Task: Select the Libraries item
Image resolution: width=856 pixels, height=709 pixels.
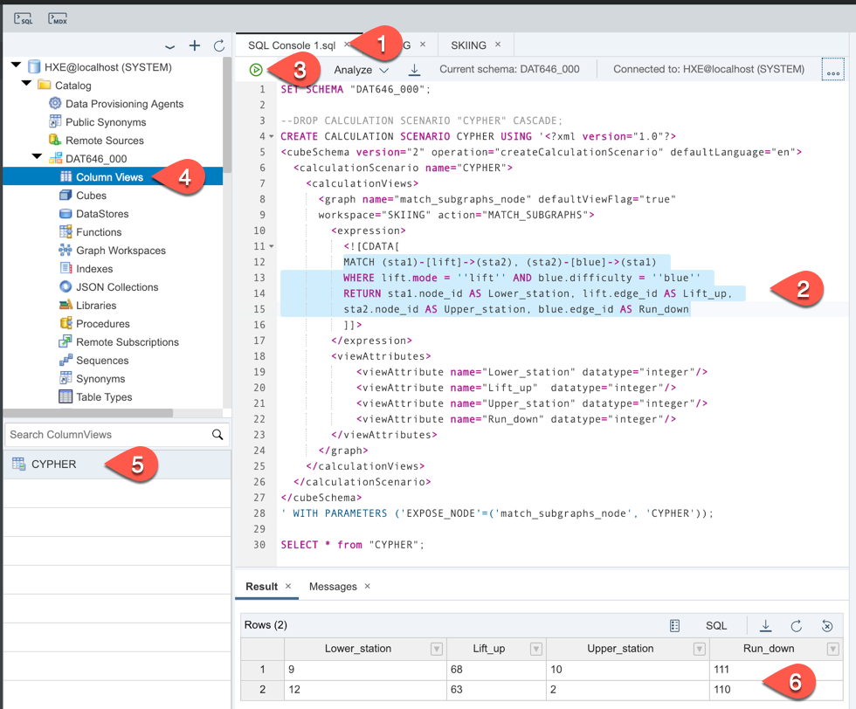Action: click(x=96, y=306)
